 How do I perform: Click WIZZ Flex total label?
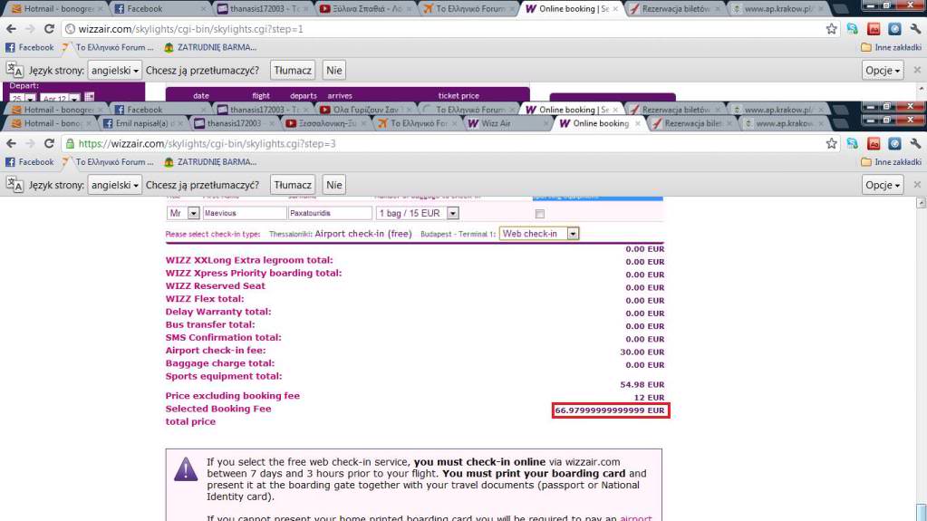click(x=205, y=299)
